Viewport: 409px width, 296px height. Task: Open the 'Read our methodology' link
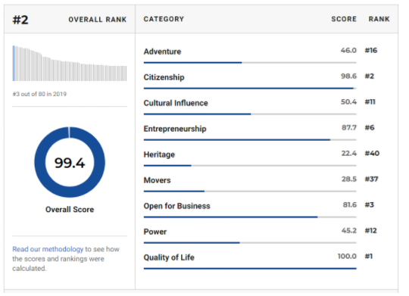48,249
